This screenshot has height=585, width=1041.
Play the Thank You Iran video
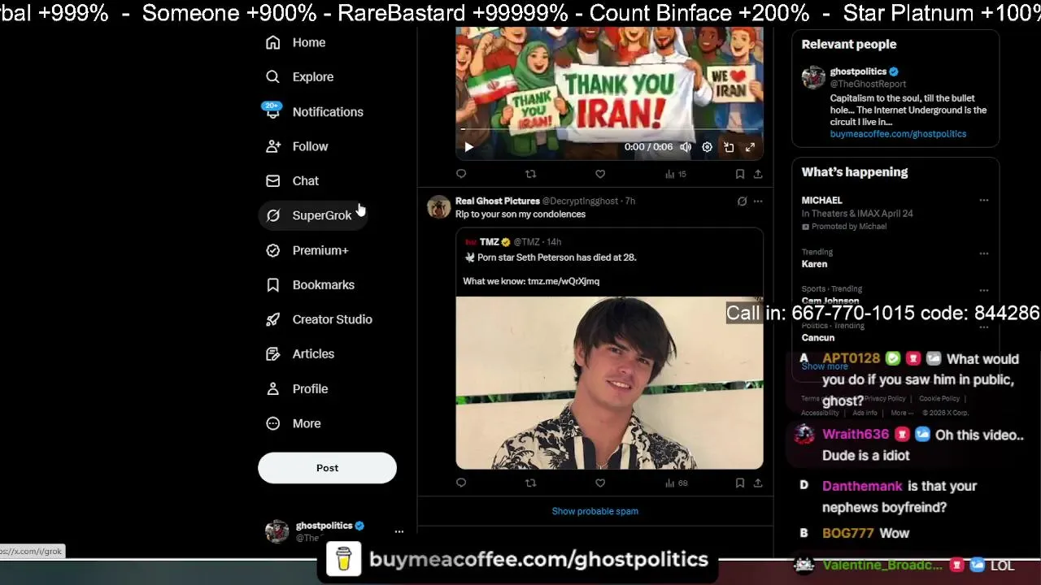[x=468, y=147]
